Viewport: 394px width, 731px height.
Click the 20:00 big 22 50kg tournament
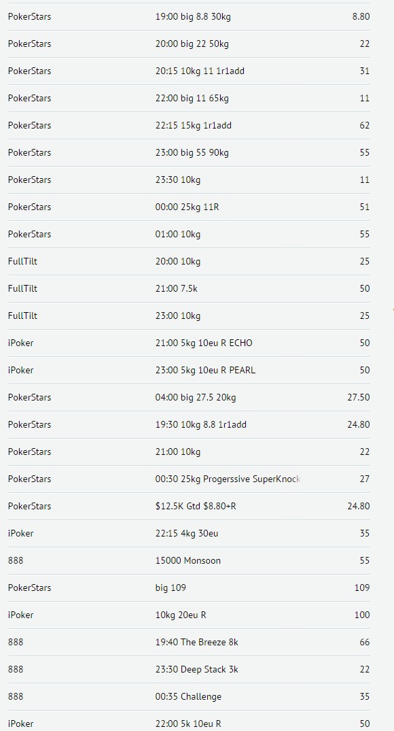coord(189,44)
